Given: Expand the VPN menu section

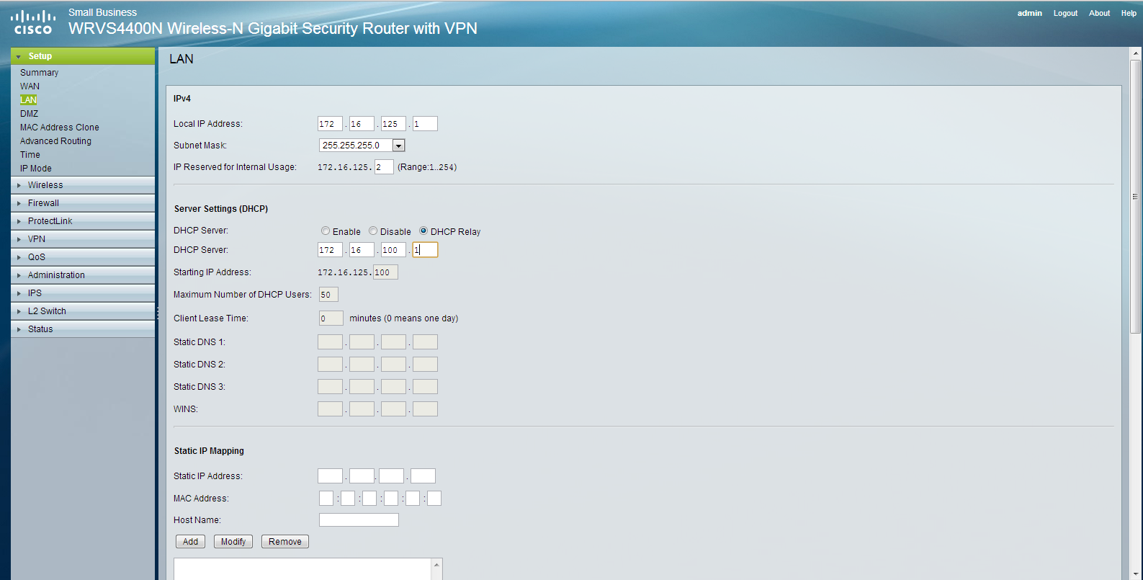Looking at the screenshot, I should pyautogui.click(x=83, y=239).
